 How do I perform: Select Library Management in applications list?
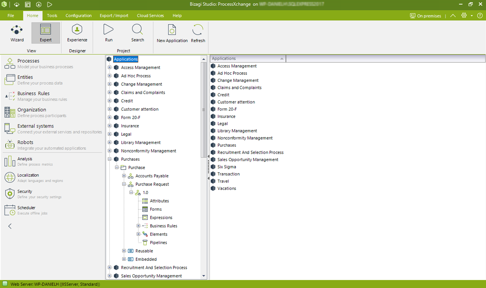[237, 131]
